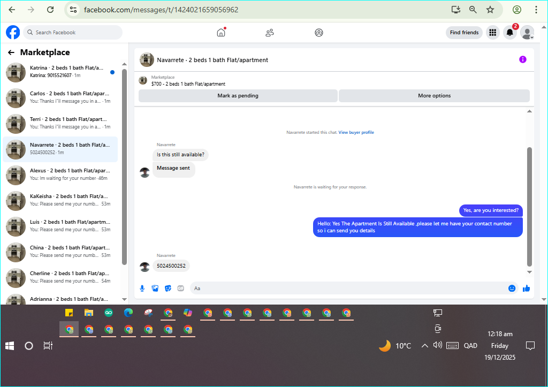Open Katrina's conversation in the list
This screenshot has height=387, width=548.
[60, 72]
